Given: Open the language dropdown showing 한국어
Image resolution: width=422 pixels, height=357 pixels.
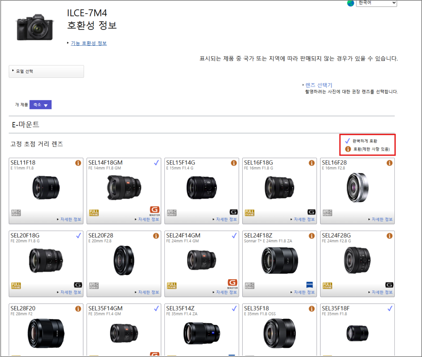Looking at the screenshot, I should coord(376,3).
